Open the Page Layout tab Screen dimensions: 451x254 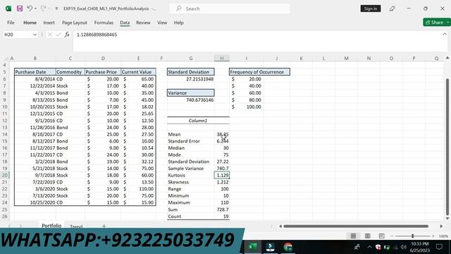[74, 23]
